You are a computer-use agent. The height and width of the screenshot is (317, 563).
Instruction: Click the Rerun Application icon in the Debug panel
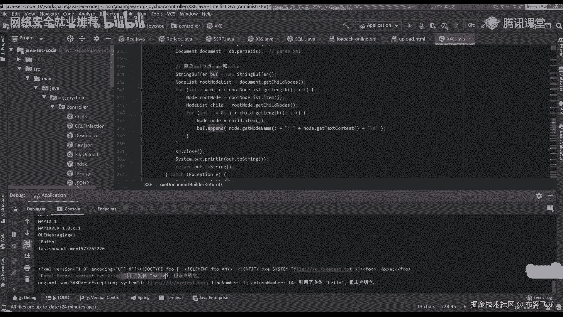click(14, 209)
